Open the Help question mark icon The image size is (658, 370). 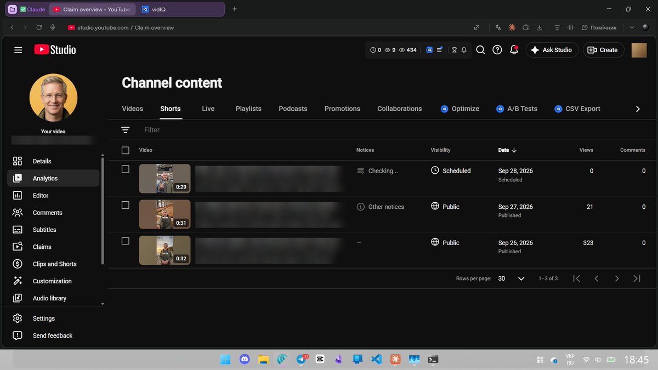pyautogui.click(x=497, y=50)
